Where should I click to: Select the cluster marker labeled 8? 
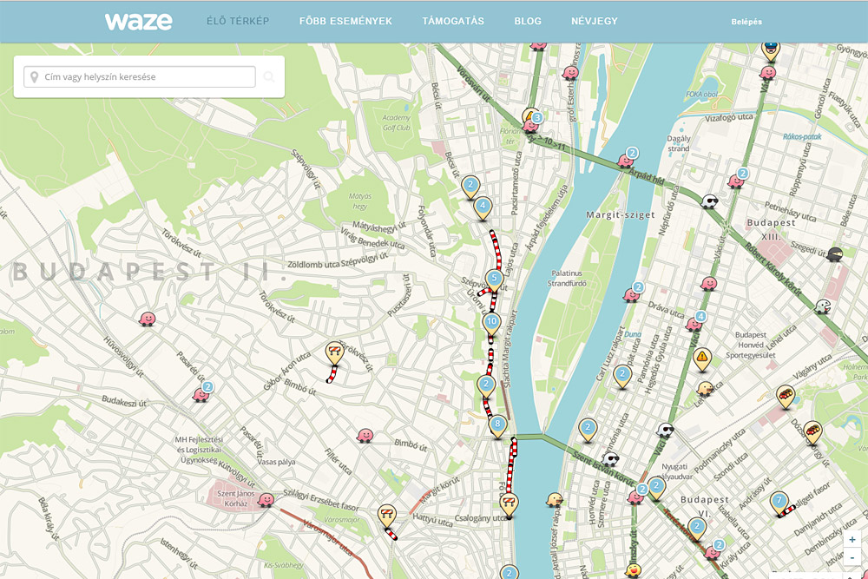[x=497, y=424]
